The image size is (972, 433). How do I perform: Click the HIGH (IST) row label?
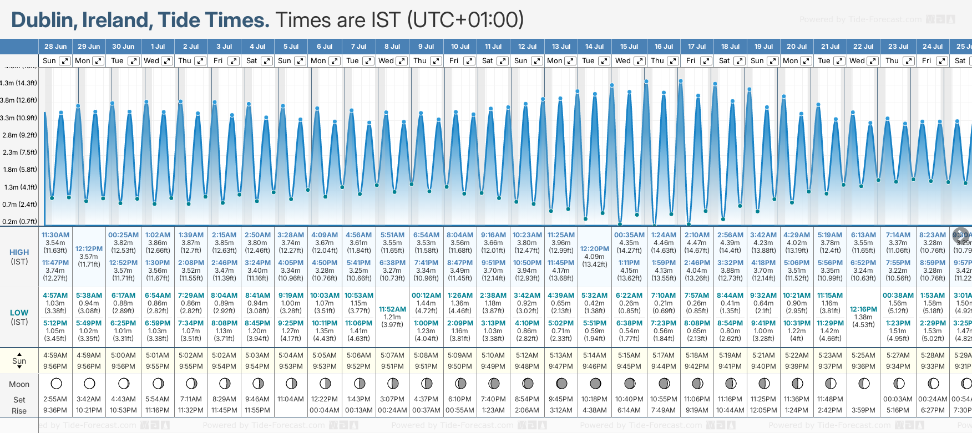tap(19, 257)
